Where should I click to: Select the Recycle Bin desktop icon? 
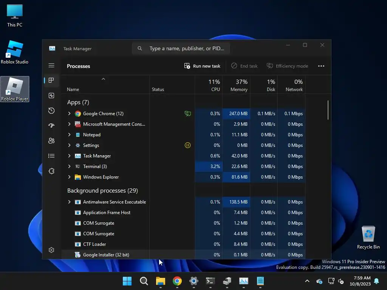pos(368,238)
